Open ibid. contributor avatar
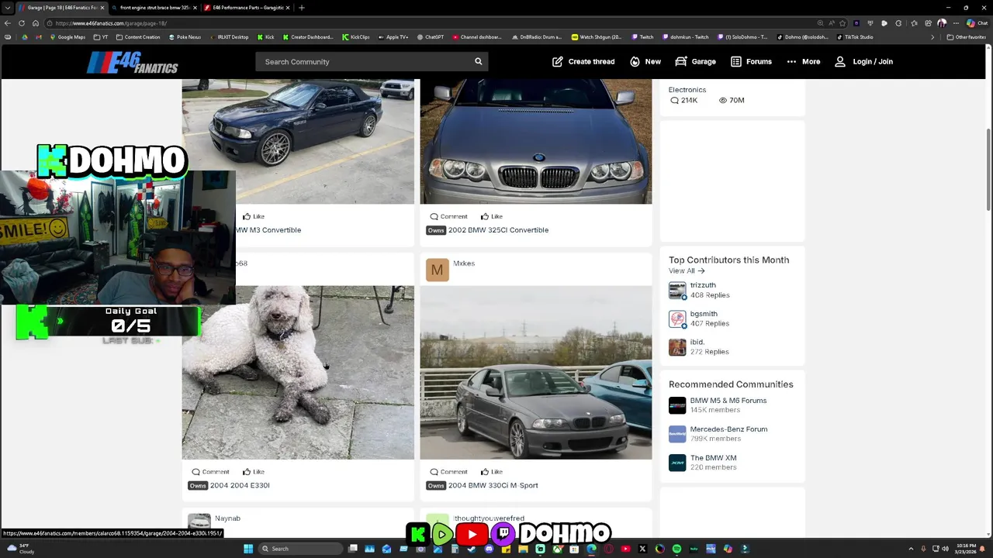 coord(677,346)
